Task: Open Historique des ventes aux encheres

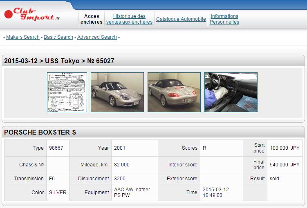Action: click(129, 19)
